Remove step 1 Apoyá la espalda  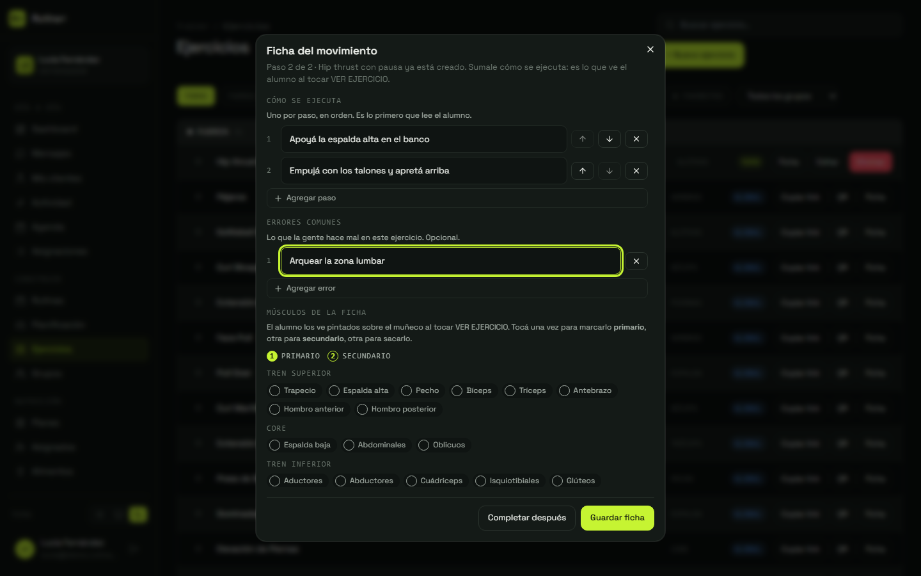pyautogui.click(x=636, y=139)
